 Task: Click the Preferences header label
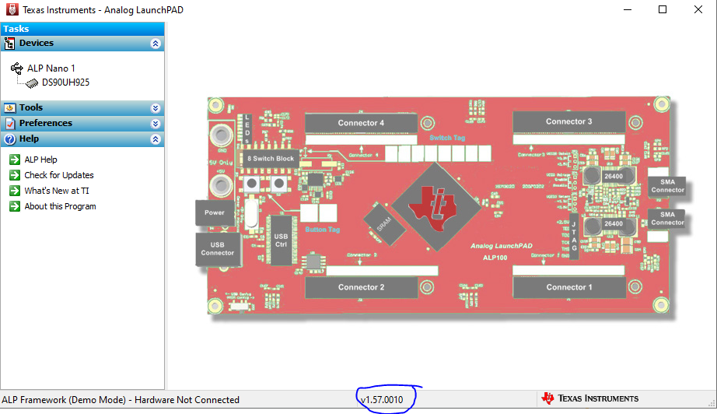tap(46, 123)
